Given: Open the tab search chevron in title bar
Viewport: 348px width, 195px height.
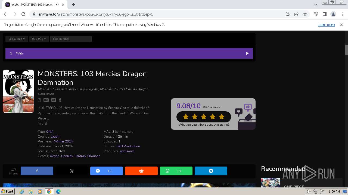Looking at the screenshot, I should point(316,5).
